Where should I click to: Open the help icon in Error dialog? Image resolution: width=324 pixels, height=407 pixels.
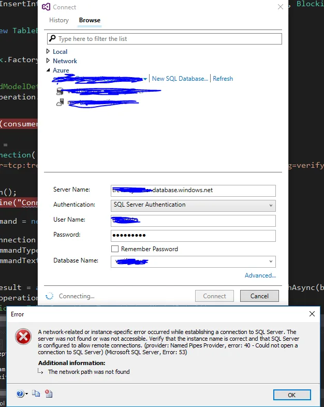click(x=20, y=394)
